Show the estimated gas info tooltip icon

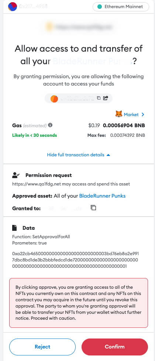50,125
